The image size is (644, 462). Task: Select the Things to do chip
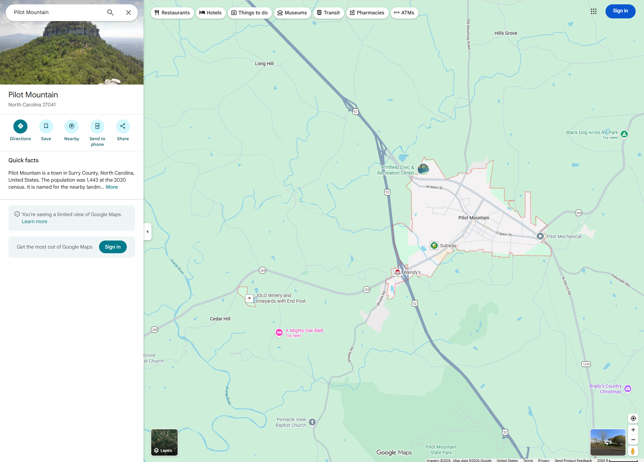tap(250, 13)
